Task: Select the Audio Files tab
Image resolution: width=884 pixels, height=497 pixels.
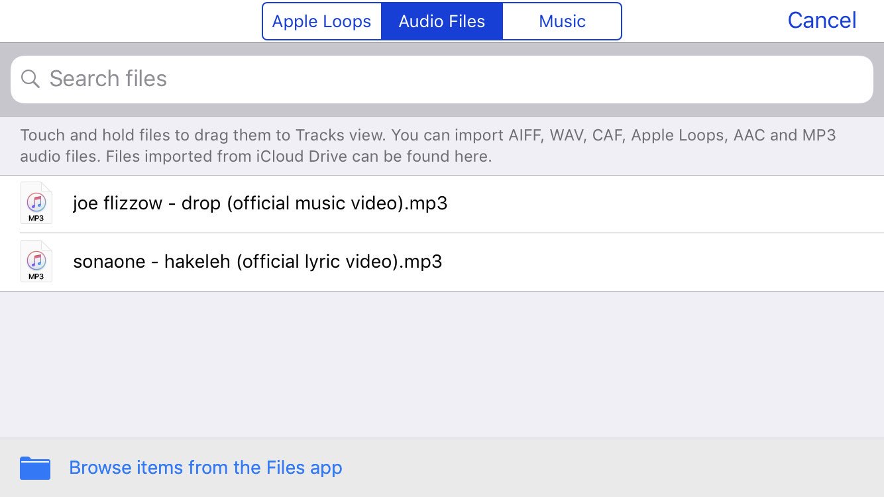Action: [442, 21]
